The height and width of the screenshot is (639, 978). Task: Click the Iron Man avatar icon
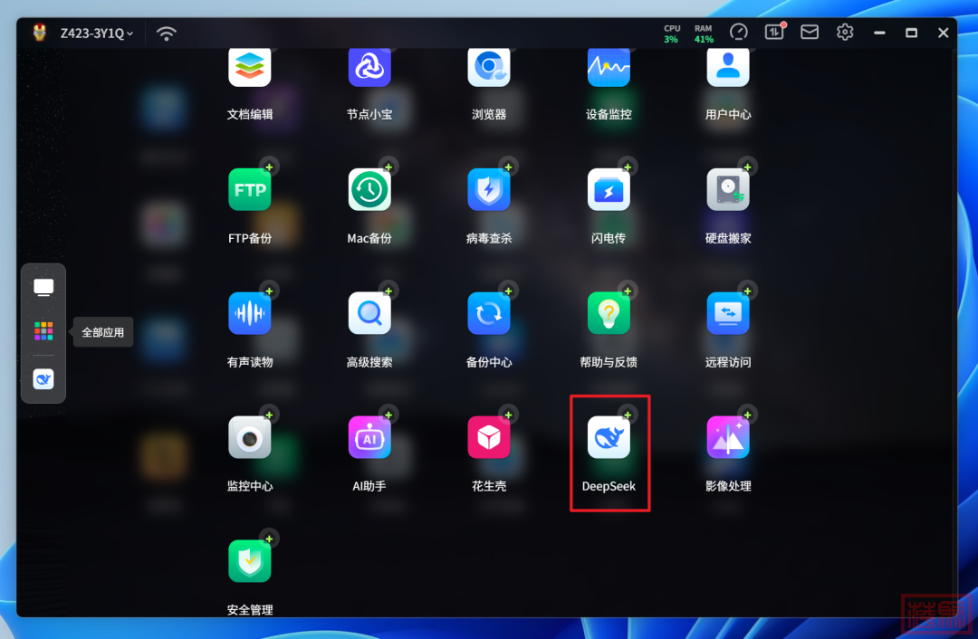tap(39, 33)
